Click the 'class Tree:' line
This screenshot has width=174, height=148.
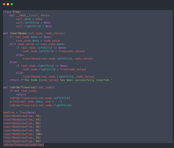pos(12,12)
